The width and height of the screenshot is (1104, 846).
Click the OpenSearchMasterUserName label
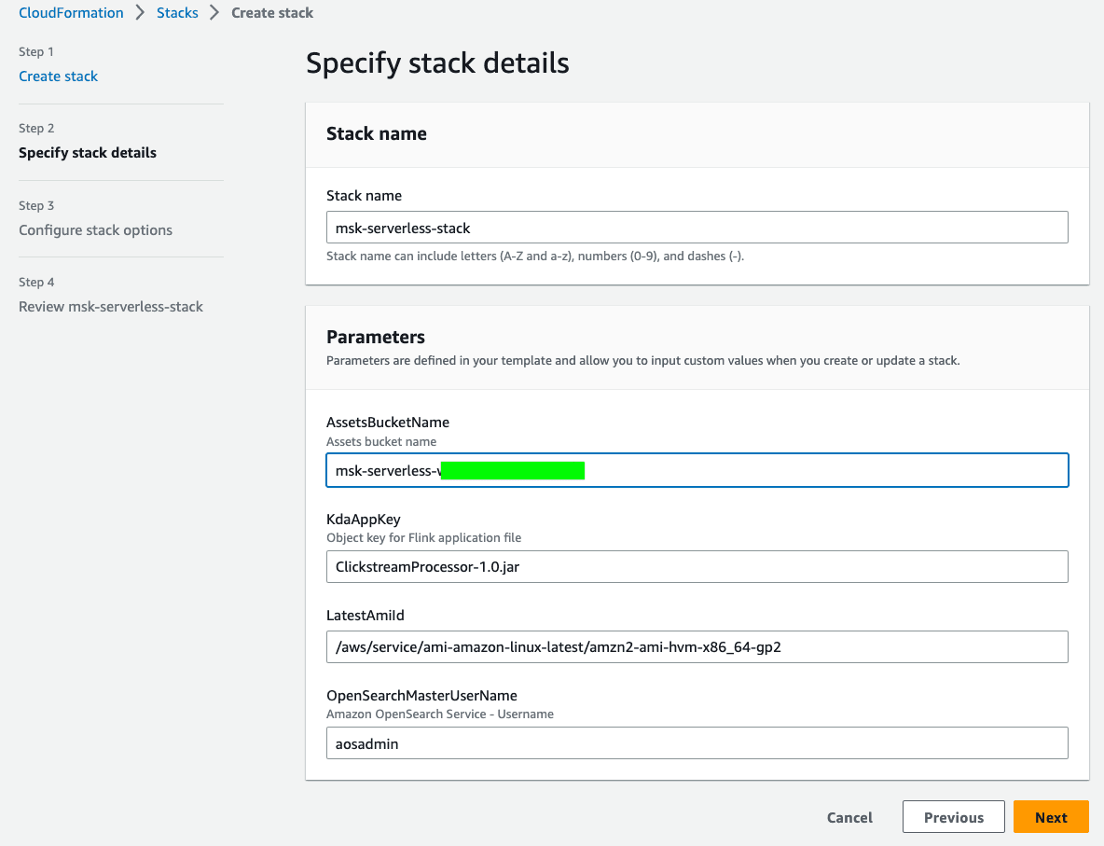pyautogui.click(x=421, y=695)
